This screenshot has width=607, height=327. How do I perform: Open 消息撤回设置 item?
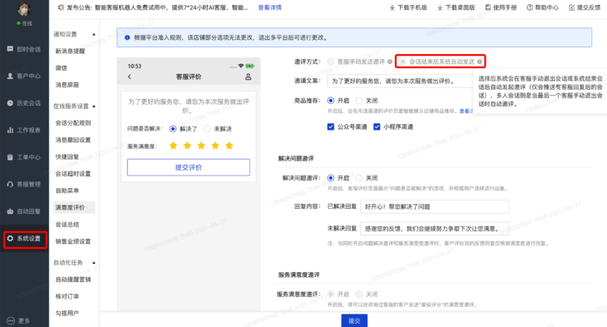point(73,140)
